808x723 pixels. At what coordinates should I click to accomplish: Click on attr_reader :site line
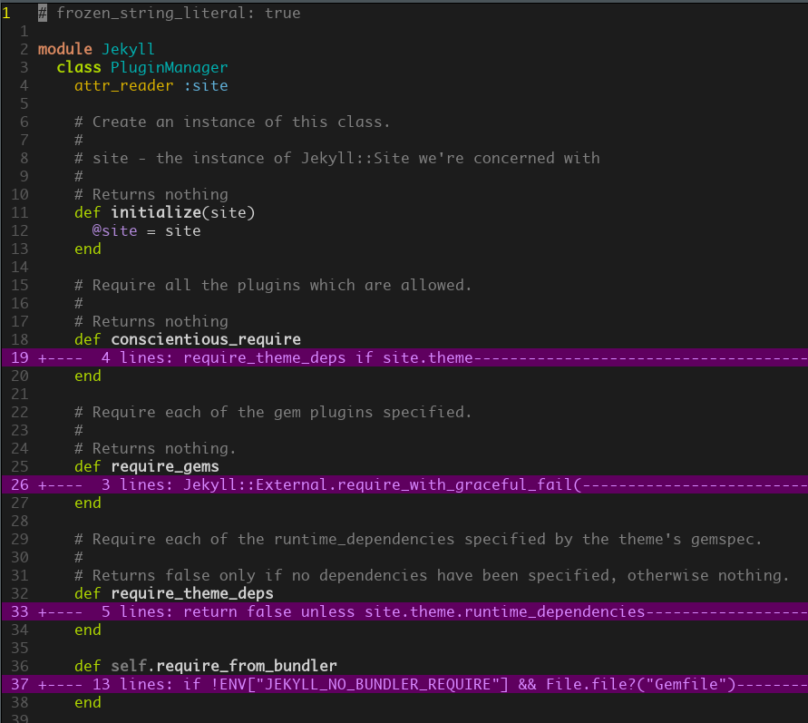151,85
